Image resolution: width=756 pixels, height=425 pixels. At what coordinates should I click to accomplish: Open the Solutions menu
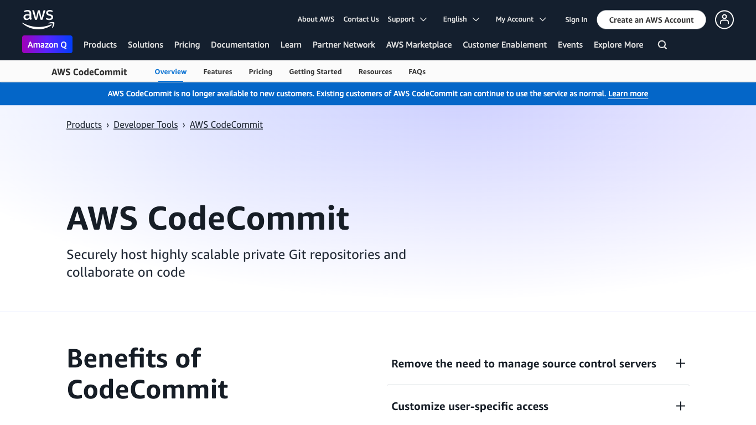(x=146, y=45)
